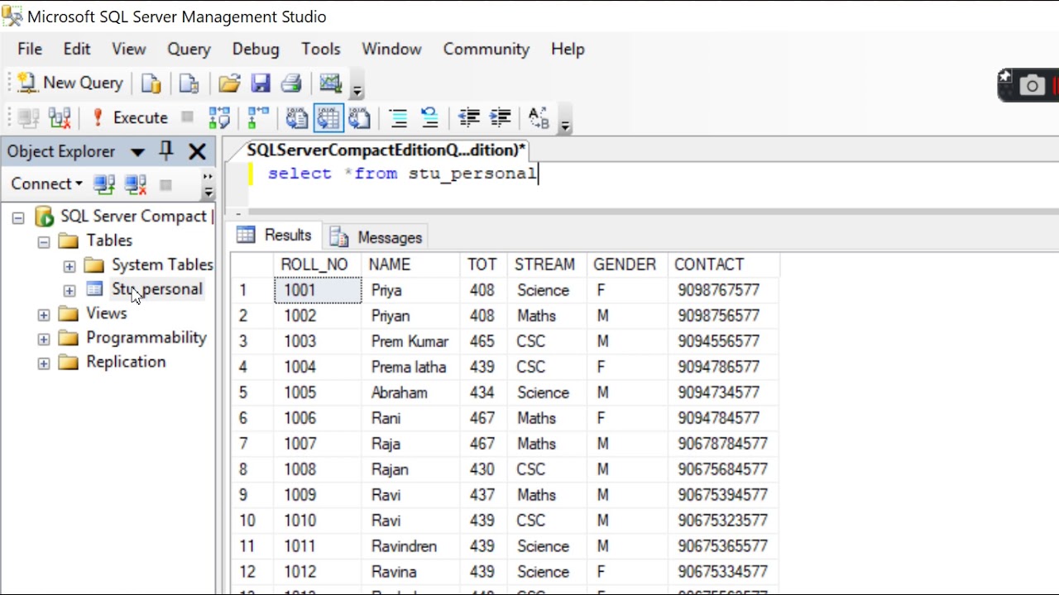This screenshot has width=1059, height=595.
Task: Open the File menu
Action: point(30,49)
